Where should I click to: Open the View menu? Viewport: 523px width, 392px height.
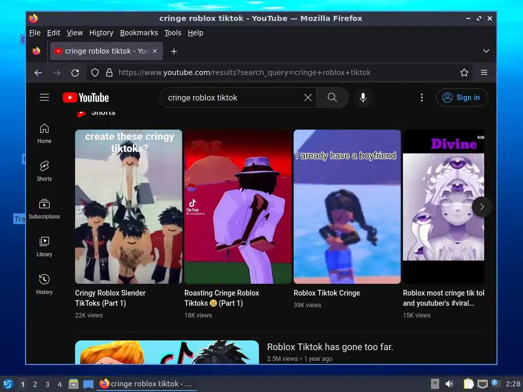[x=75, y=33]
